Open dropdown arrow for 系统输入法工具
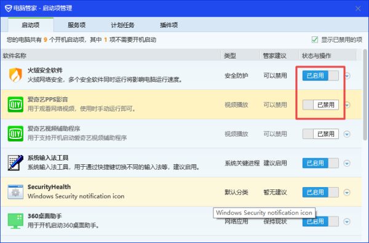369x243 pixels. pyautogui.click(x=347, y=163)
